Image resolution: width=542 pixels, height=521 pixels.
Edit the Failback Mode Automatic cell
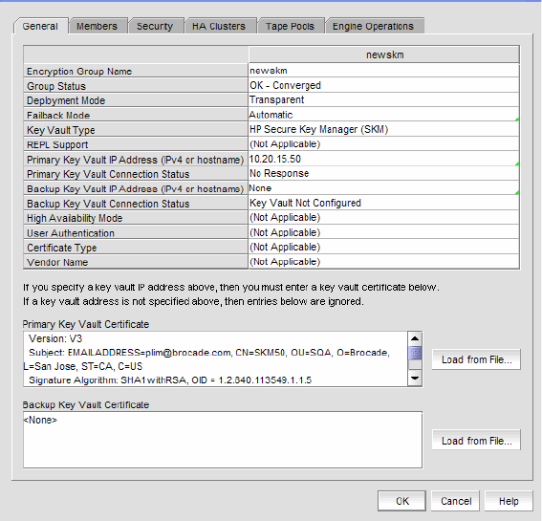383,115
